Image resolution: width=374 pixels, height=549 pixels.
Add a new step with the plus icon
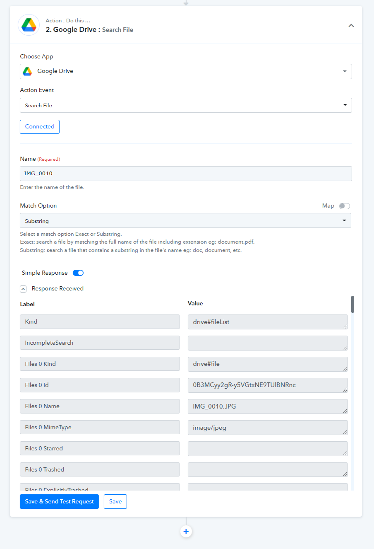(x=186, y=531)
